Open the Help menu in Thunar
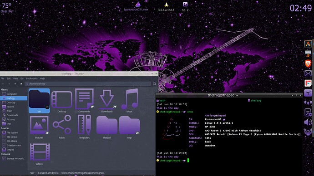Screen dimensions: 314x176 42,78
